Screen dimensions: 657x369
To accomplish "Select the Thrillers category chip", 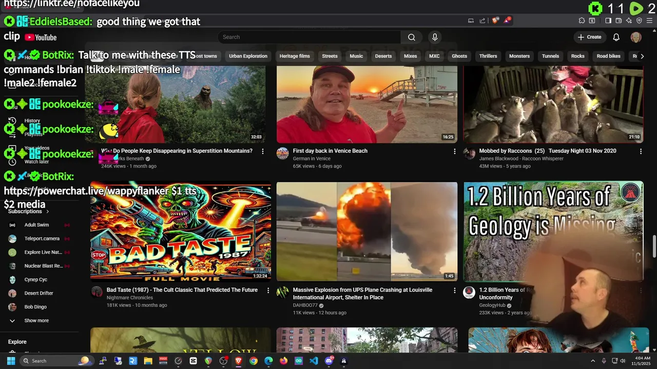I will [x=488, y=56].
